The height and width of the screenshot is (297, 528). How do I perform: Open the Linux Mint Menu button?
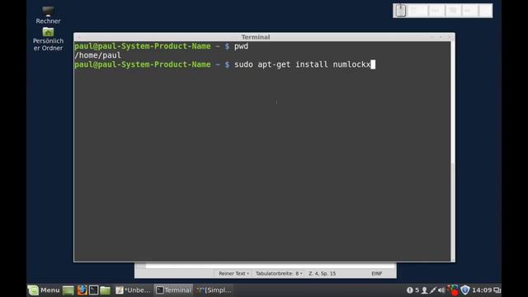coord(44,290)
